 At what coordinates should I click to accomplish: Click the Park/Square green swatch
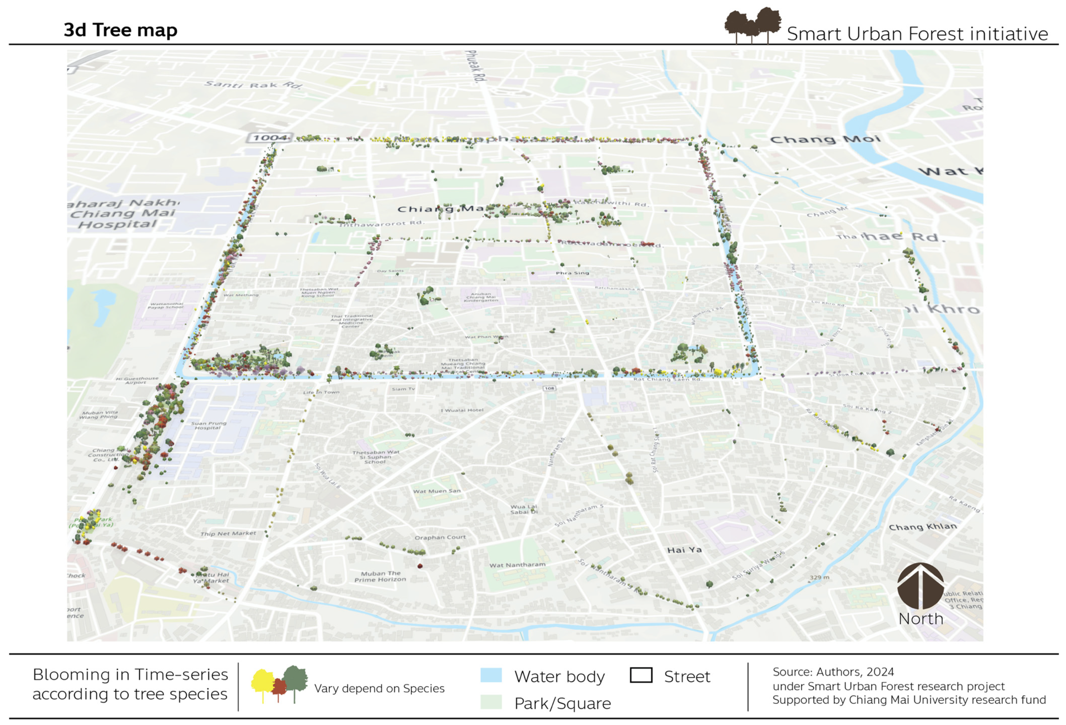(x=491, y=702)
